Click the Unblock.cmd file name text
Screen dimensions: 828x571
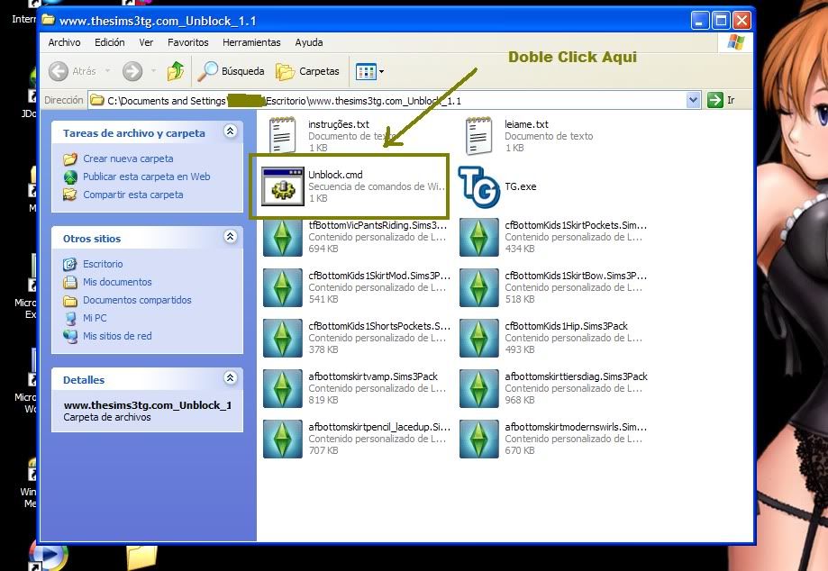point(335,175)
